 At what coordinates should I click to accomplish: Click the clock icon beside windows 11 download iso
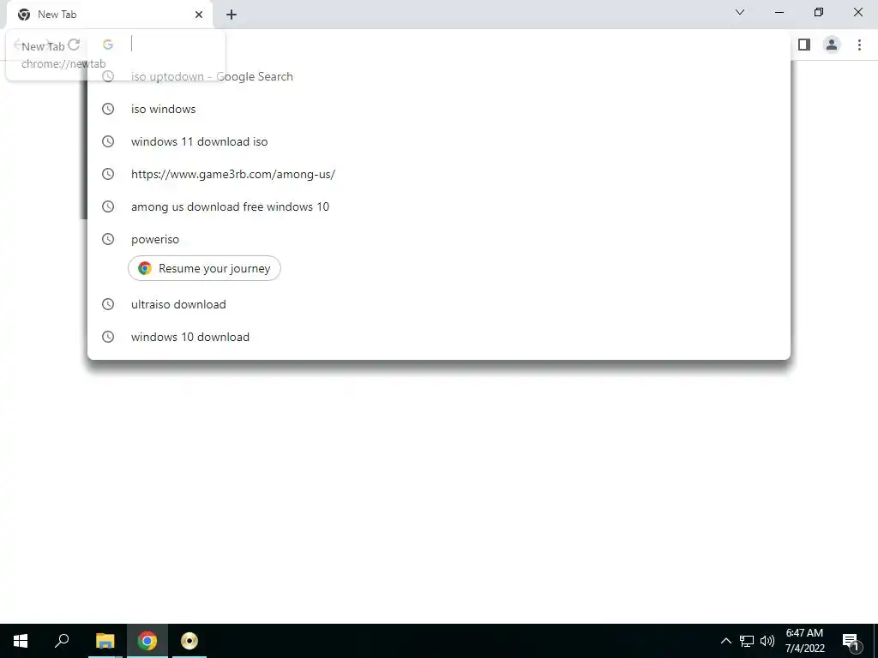108,141
